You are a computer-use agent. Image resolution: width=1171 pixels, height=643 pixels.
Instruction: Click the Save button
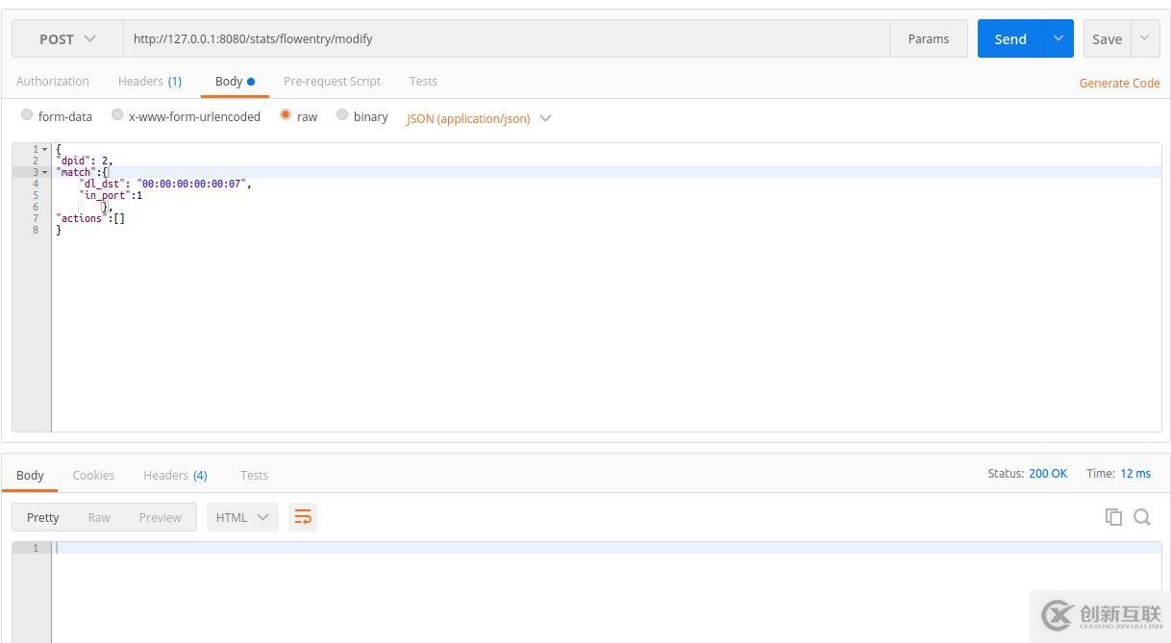click(1107, 38)
